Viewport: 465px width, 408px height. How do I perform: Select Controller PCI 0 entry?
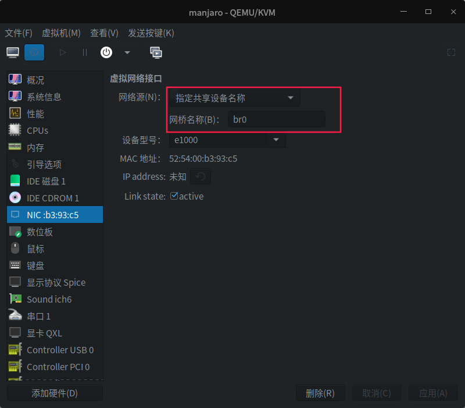coord(55,367)
